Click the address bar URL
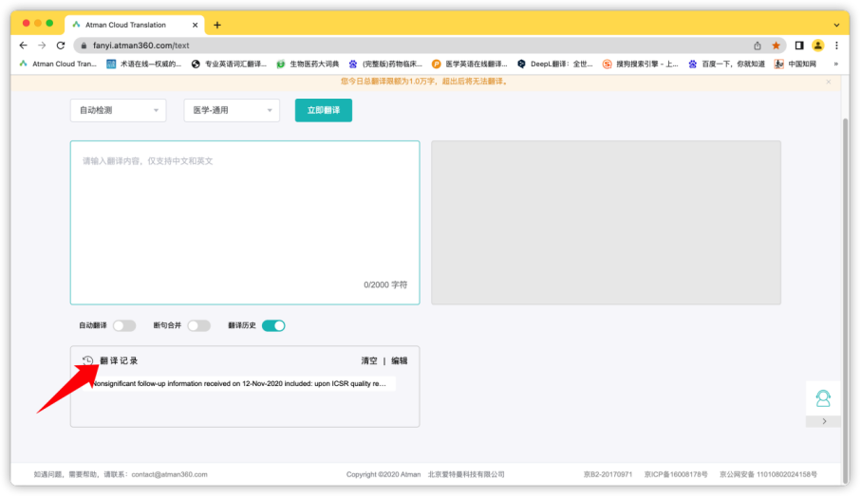The width and height of the screenshot is (861, 497). [x=141, y=46]
